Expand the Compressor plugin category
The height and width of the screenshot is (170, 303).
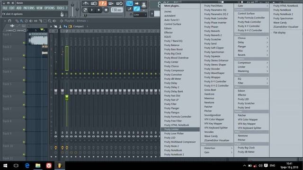(251, 63)
